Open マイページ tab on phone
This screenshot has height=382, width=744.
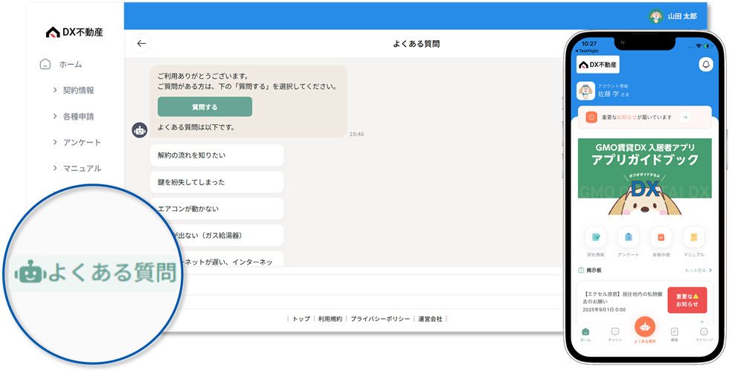(704, 334)
